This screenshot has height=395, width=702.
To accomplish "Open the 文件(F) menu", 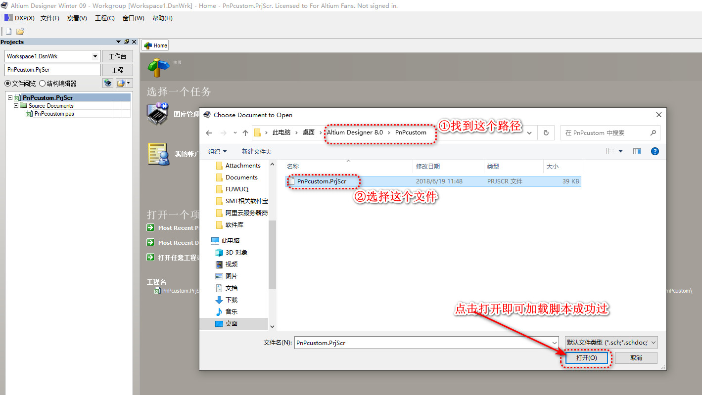I will (x=49, y=18).
